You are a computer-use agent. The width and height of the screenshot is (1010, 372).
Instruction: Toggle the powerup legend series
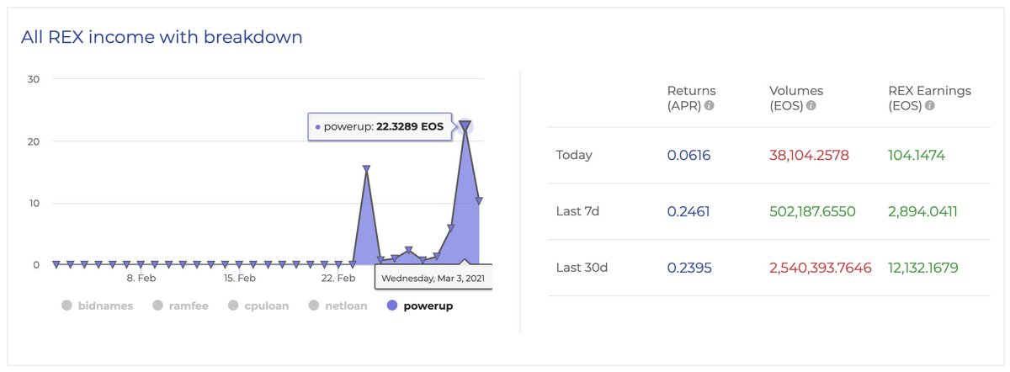[420, 306]
